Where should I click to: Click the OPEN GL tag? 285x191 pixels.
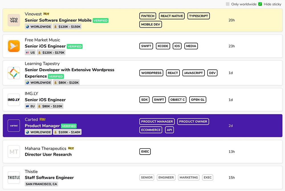tap(198, 100)
